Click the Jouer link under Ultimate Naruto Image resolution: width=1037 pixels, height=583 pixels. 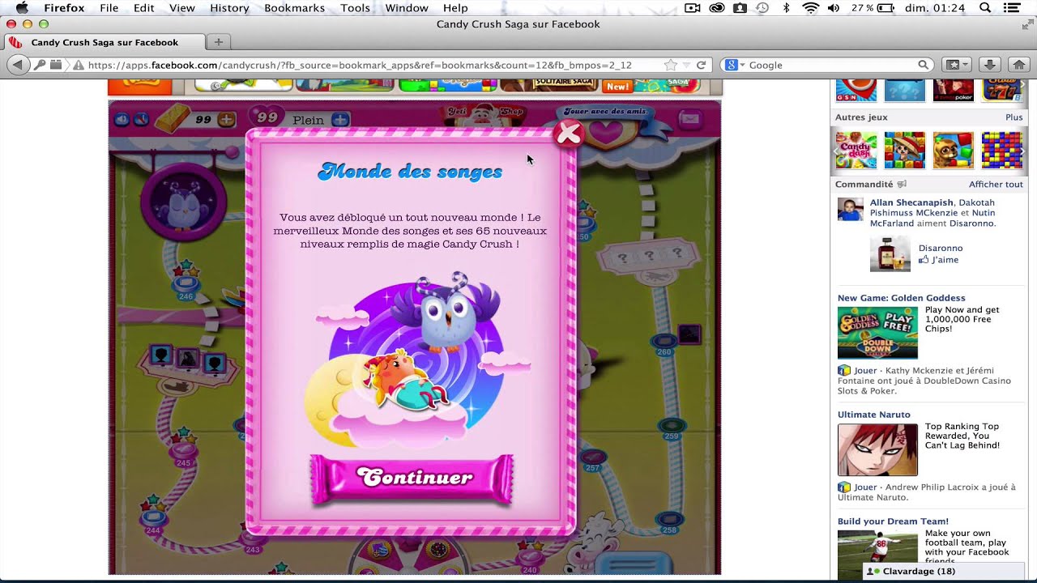(865, 487)
